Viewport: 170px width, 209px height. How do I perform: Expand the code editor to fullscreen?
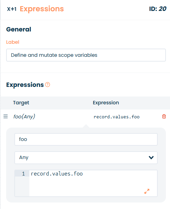pyautogui.click(x=147, y=191)
